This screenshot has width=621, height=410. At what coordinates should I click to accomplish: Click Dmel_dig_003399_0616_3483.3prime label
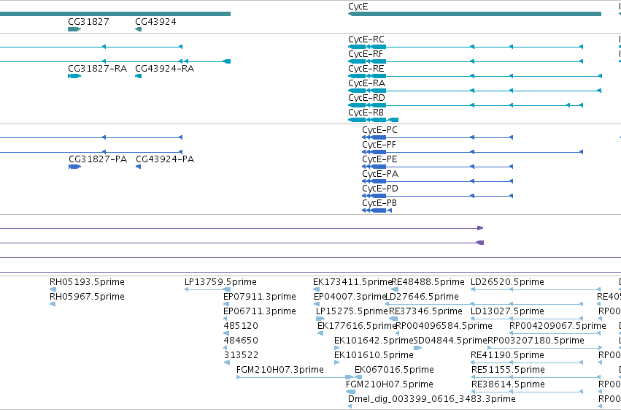(x=432, y=399)
